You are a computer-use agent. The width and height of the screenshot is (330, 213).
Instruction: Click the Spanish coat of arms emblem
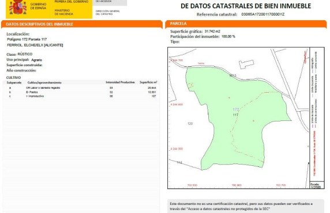point(18,7)
